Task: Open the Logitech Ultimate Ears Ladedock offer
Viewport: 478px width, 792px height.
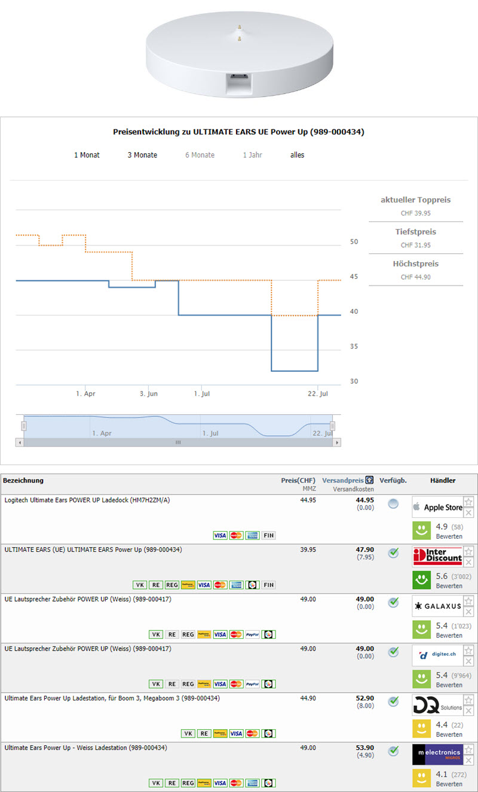Action: (x=87, y=500)
